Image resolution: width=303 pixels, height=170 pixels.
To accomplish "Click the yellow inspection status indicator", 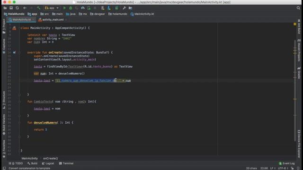I will tap(294, 24).
